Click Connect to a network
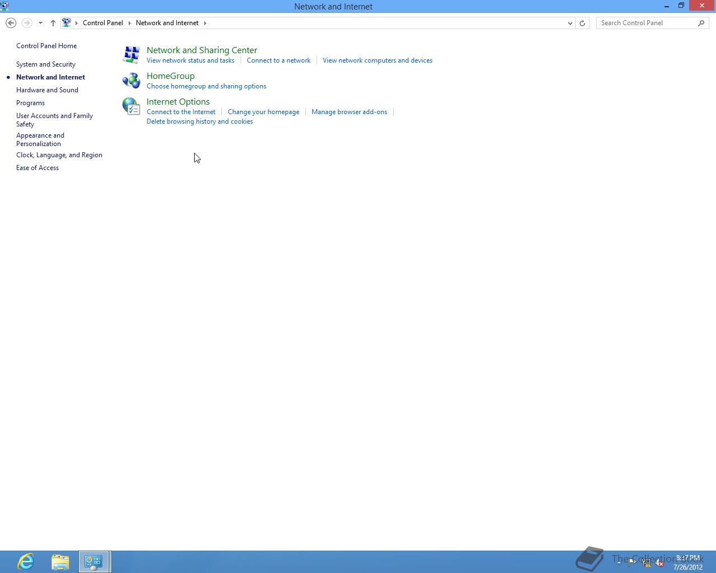 279,60
